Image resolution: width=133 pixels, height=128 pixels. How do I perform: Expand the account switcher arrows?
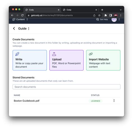click(119, 20)
